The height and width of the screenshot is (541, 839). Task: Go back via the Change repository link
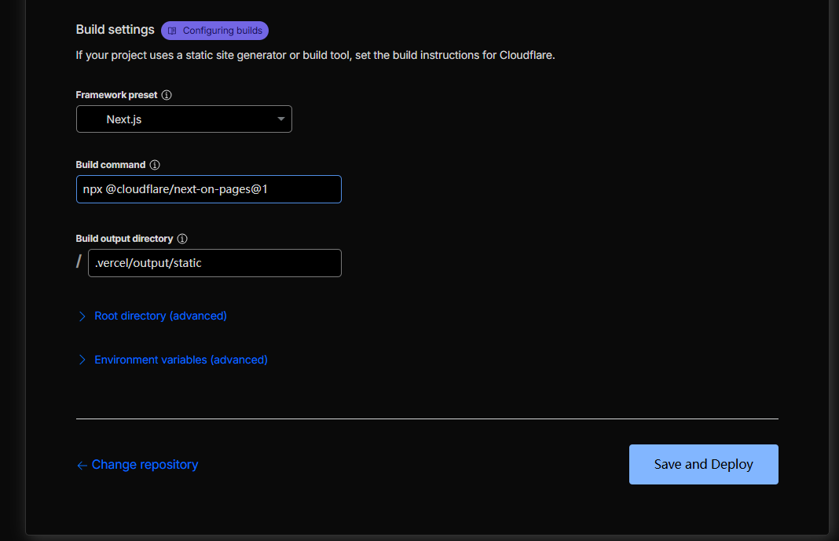coord(145,465)
